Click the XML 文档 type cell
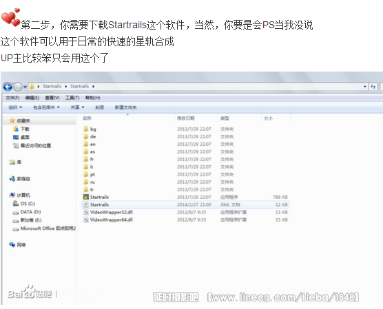The width and height of the screenshot is (383, 309). coord(230,204)
